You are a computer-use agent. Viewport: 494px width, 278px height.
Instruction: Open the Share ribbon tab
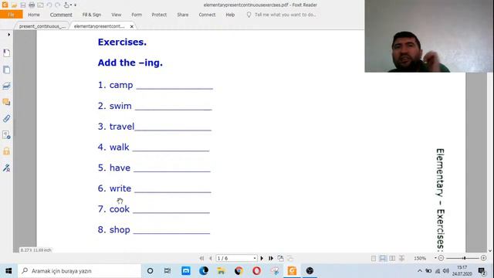(183, 15)
